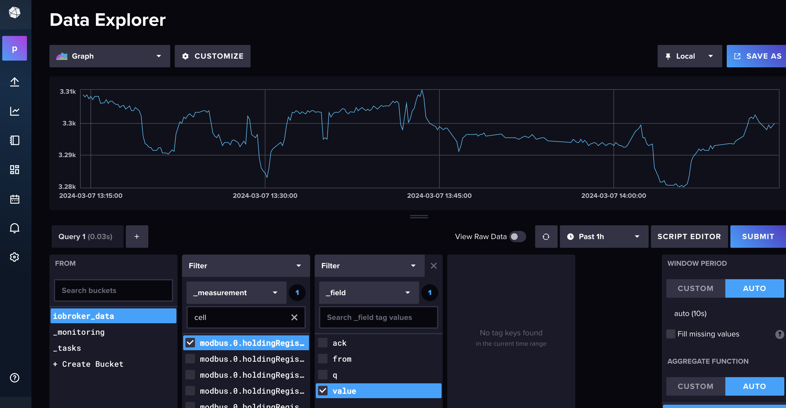Screen dimensions: 786x408
Task: Open the _field tag key dropdown
Action: pos(369,292)
